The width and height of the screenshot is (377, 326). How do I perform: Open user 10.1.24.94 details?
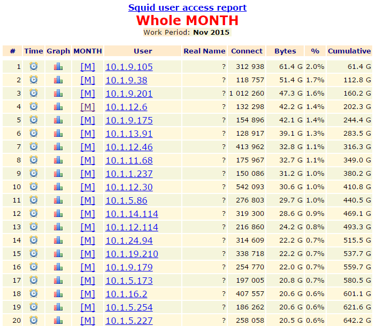coord(129,240)
